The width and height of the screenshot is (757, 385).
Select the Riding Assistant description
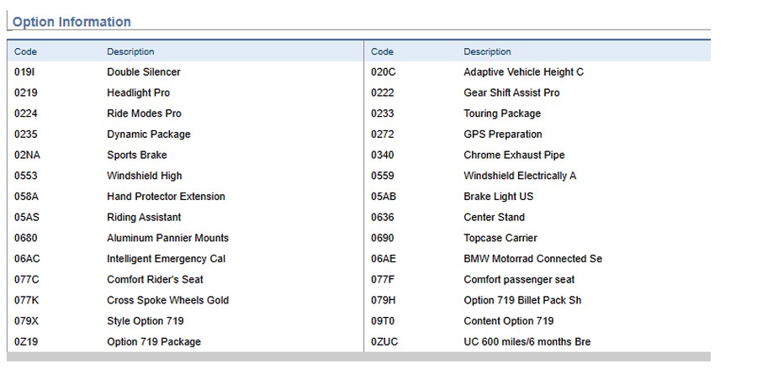(x=144, y=217)
